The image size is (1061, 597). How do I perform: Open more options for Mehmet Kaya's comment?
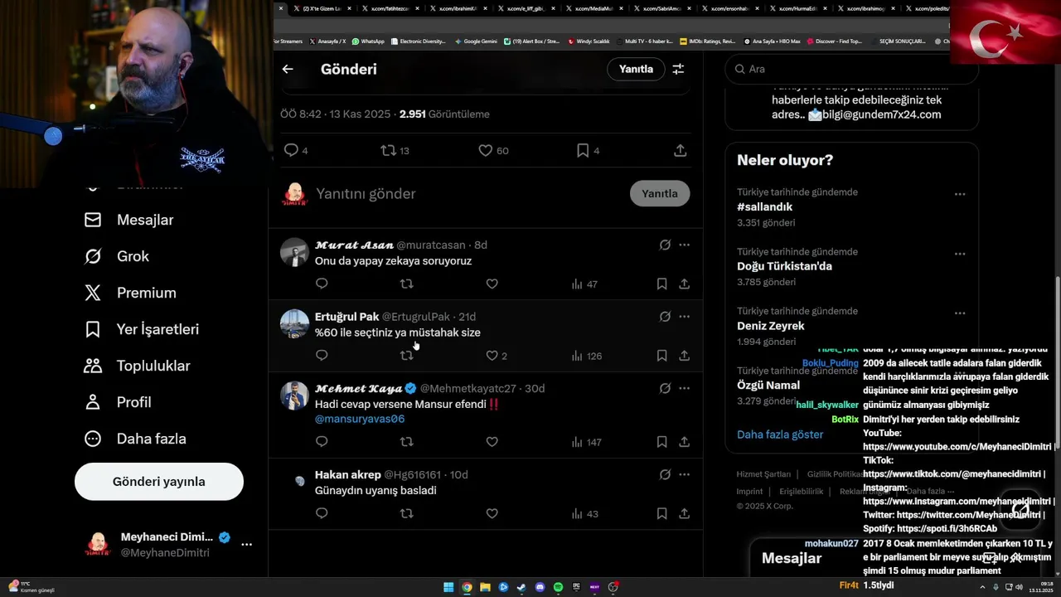[684, 388]
